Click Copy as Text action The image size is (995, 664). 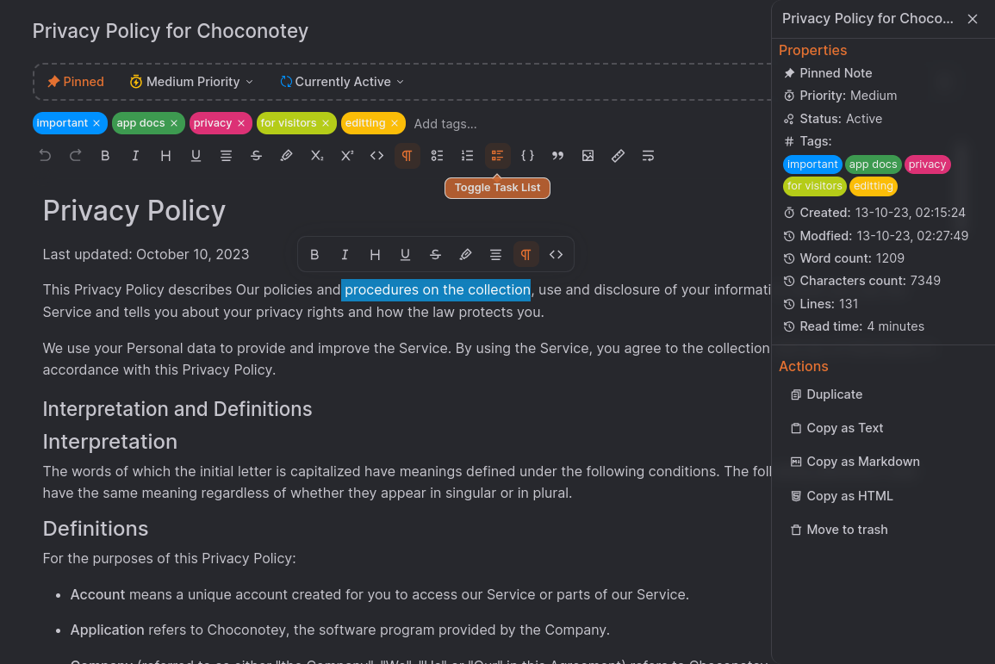coord(836,428)
